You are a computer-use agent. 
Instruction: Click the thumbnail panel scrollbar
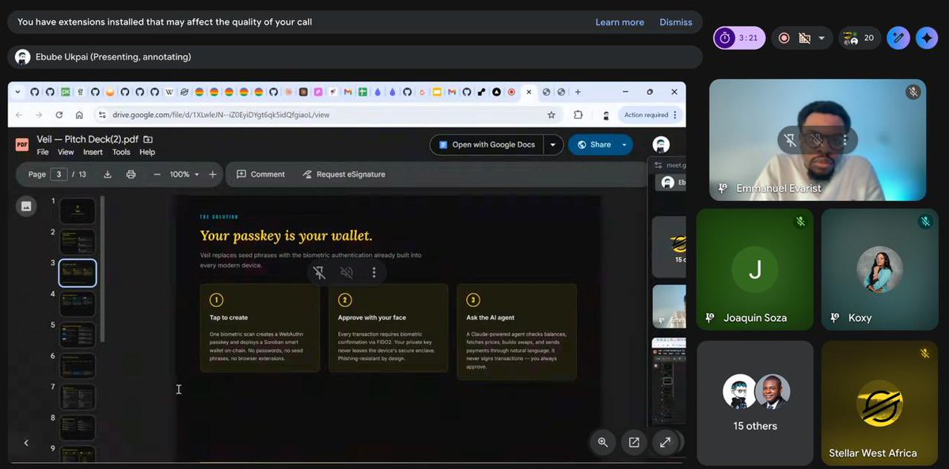pyautogui.click(x=102, y=269)
